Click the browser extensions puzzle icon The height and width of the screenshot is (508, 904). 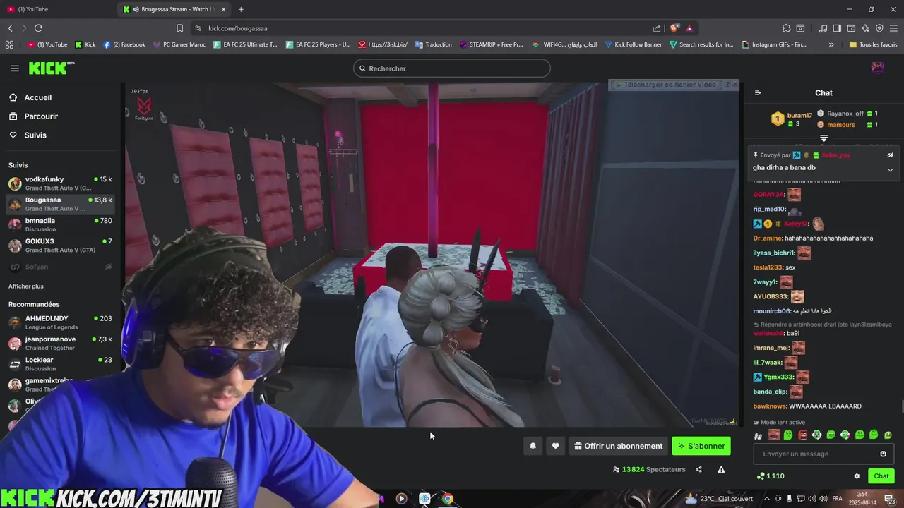point(786,28)
